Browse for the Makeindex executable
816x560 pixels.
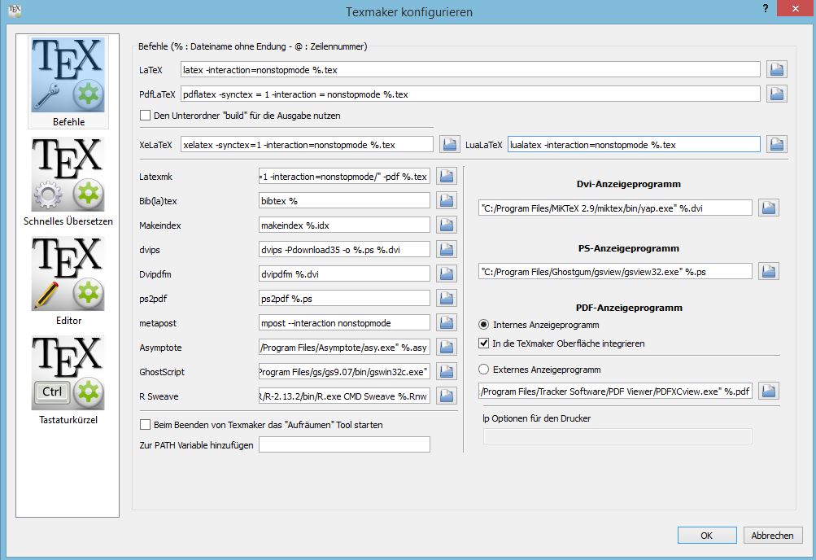(447, 225)
